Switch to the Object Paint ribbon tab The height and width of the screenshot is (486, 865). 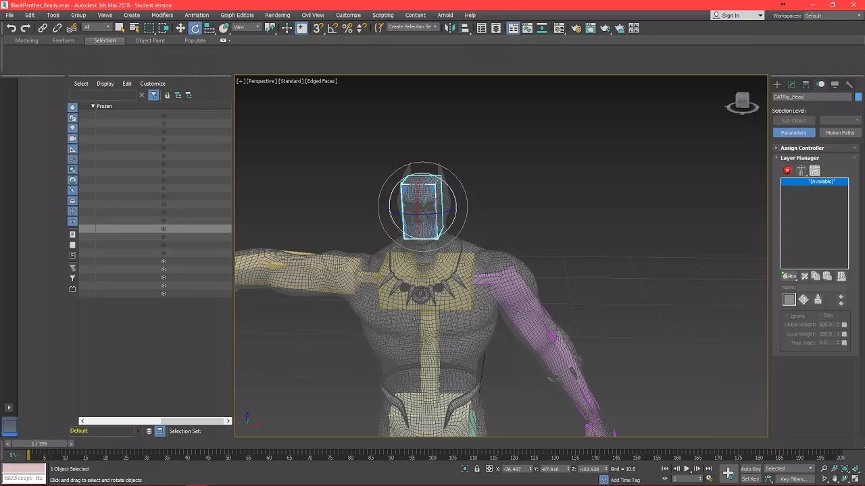tap(150, 40)
